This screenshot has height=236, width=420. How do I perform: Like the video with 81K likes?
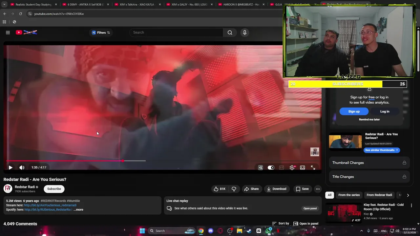(220, 189)
